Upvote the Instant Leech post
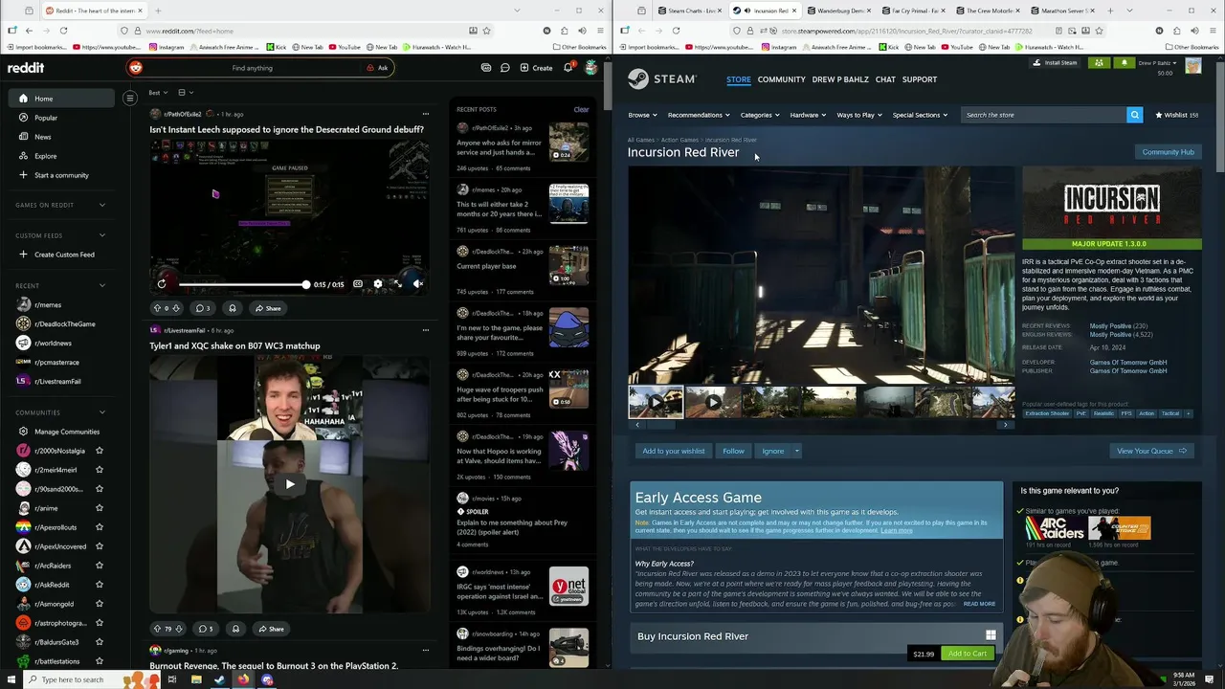 click(x=157, y=308)
